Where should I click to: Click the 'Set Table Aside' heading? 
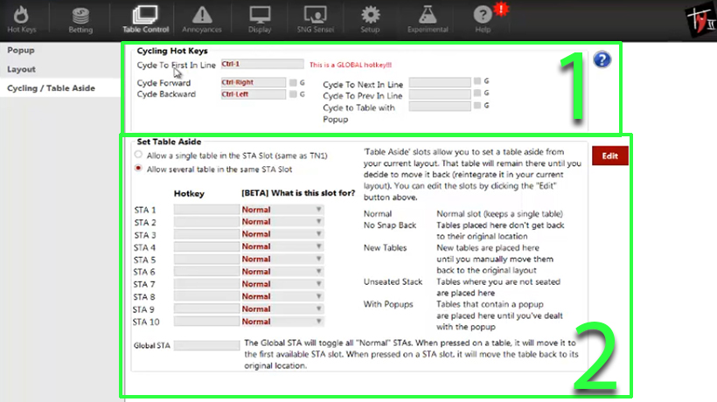169,142
